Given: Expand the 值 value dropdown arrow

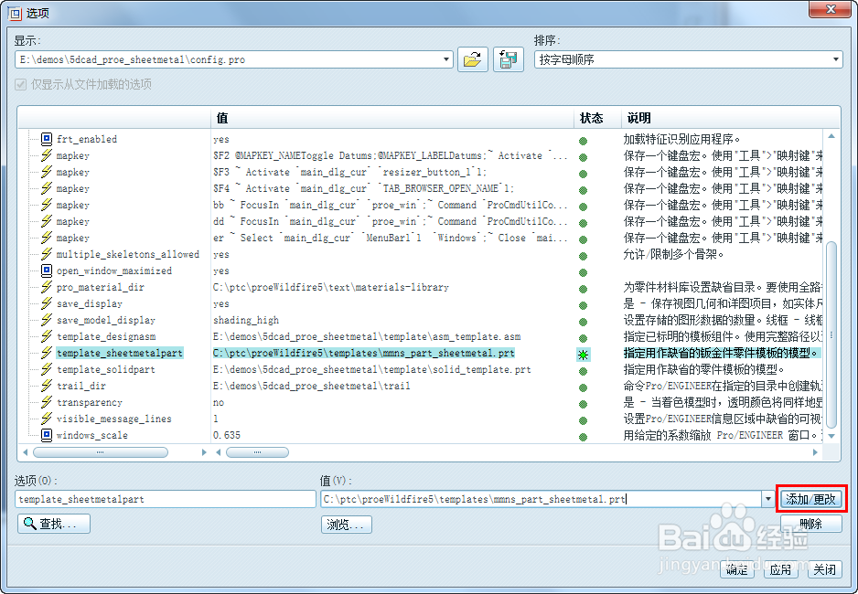Looking at the screenshot, I should pyautogui.click(x=767, y=498).
